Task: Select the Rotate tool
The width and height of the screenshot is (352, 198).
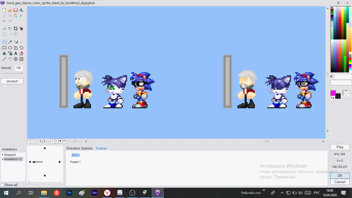Action: tap(10, 59)
